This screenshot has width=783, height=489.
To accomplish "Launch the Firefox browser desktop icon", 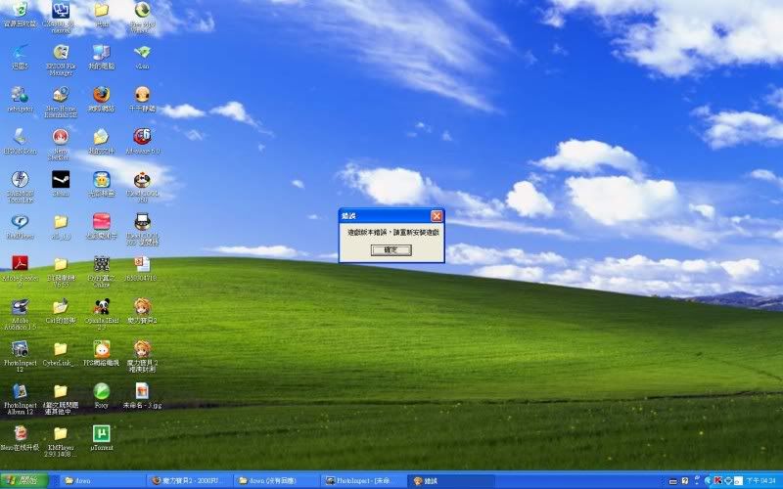I will [102, 99].
